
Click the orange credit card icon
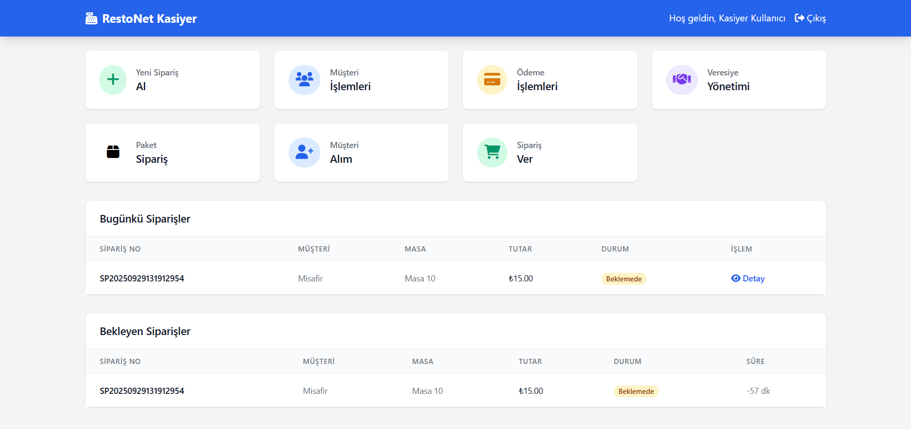[x=492, y=80]
